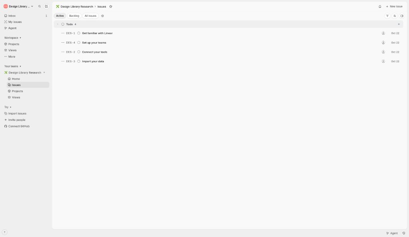
Task: Click the DES-2 issue identifier
Action: (70, 52)
